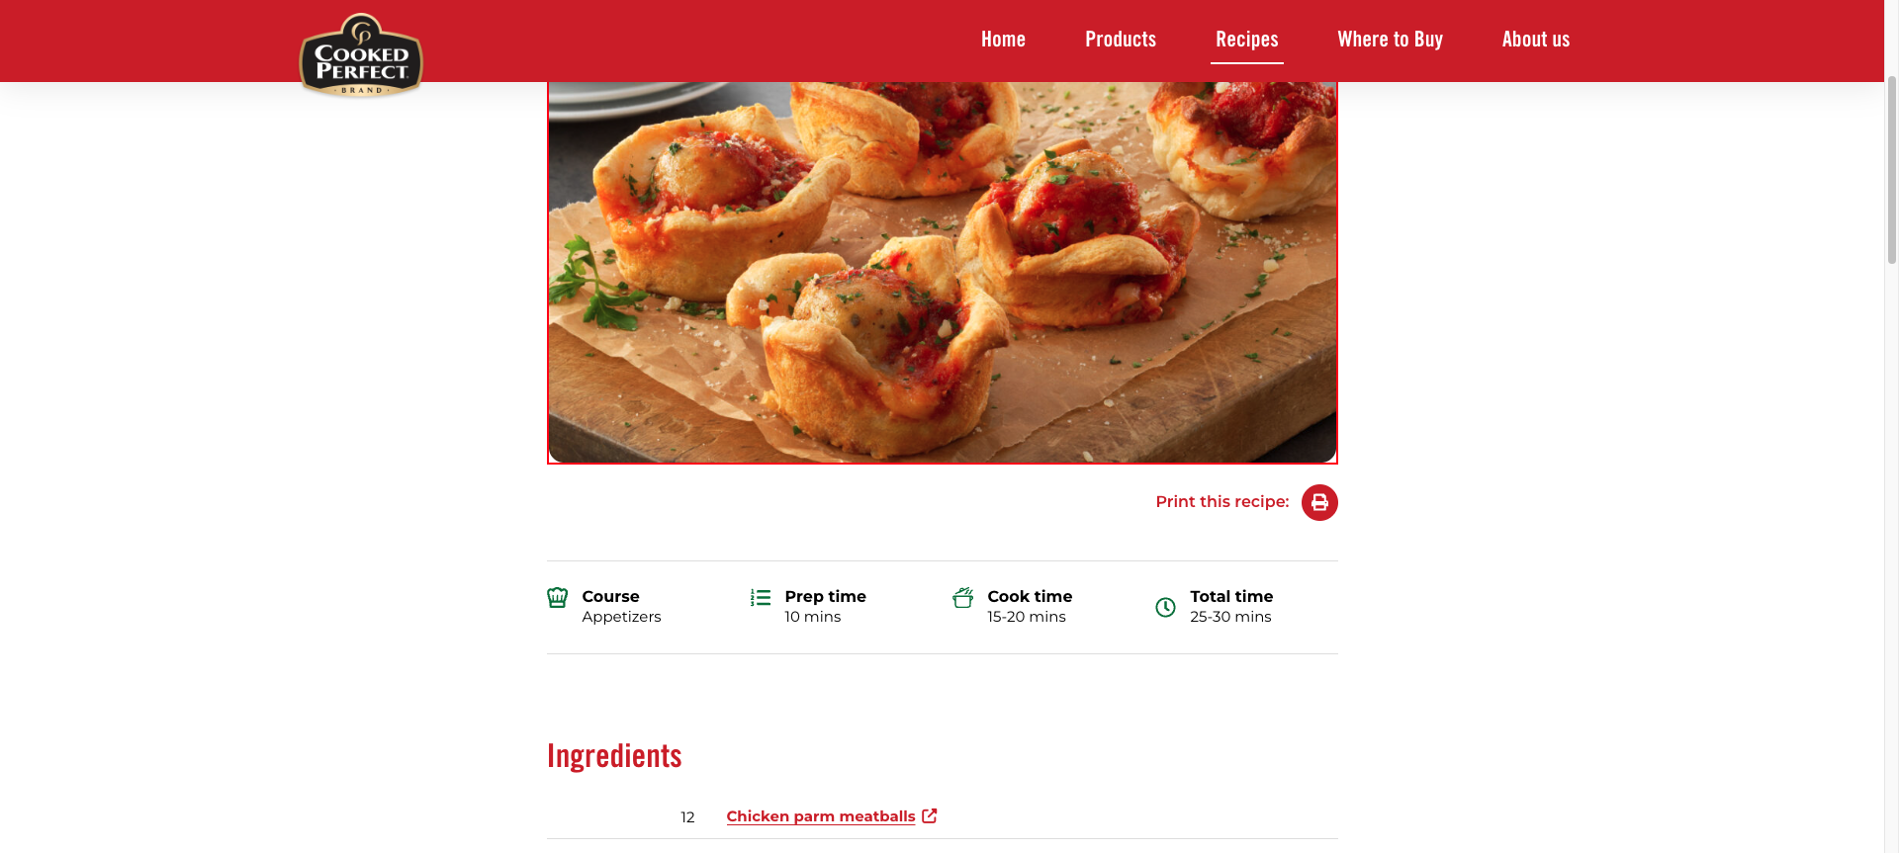Image resolution: width=1899 pixels, height=853 pixels.
Task: Click the red printer icon button
Action: 1319,502
